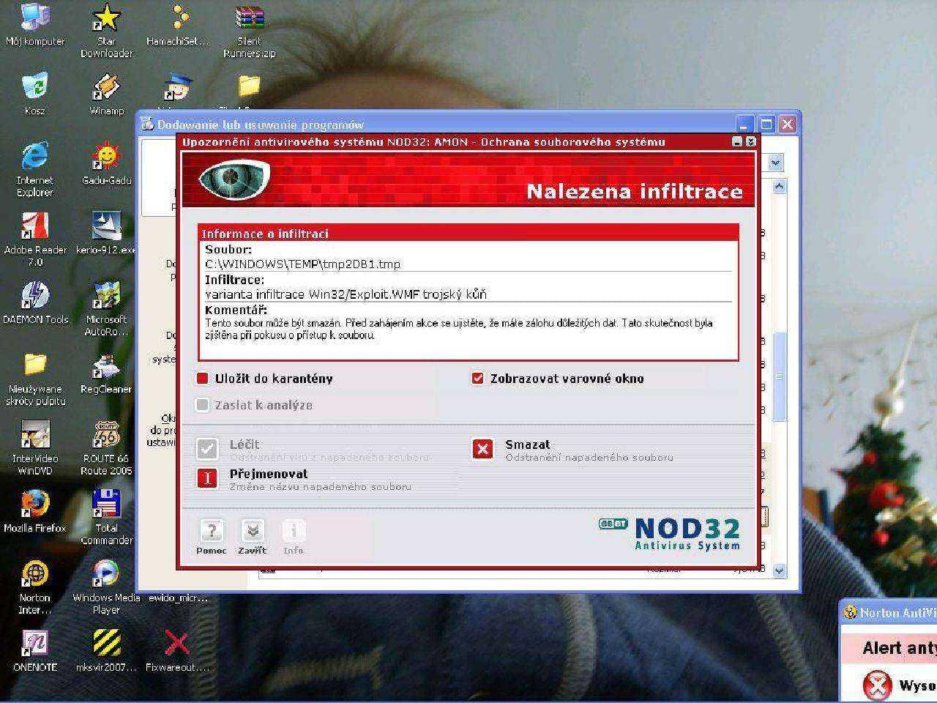Open dropdown in Dodawanie lub usuwanie programów

tap(776, 163)
